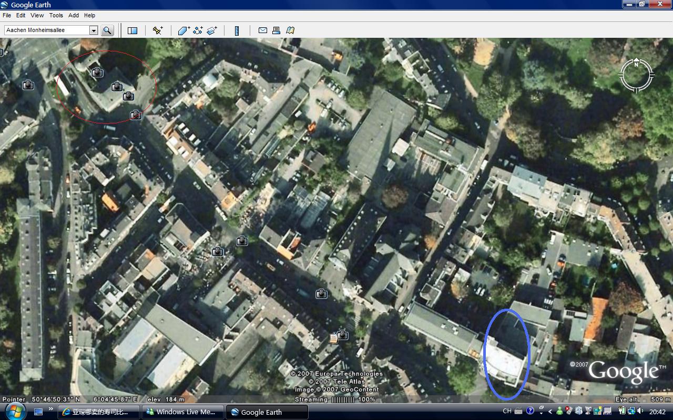673x420 pixels.
Task: Add a placemark with pushpin icon
Action: point(158,30)
